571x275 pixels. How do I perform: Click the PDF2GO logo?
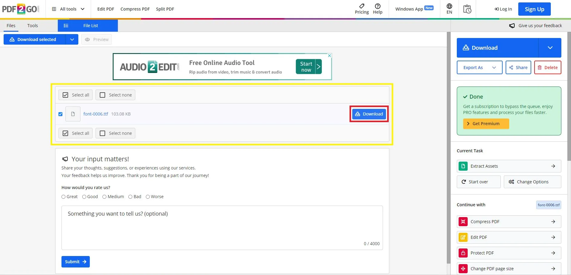tap(20, 9)
